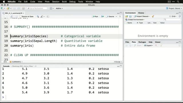Switch to the Viewer tab
Viewport: 183px width, 103px height.
pos(158,42)
